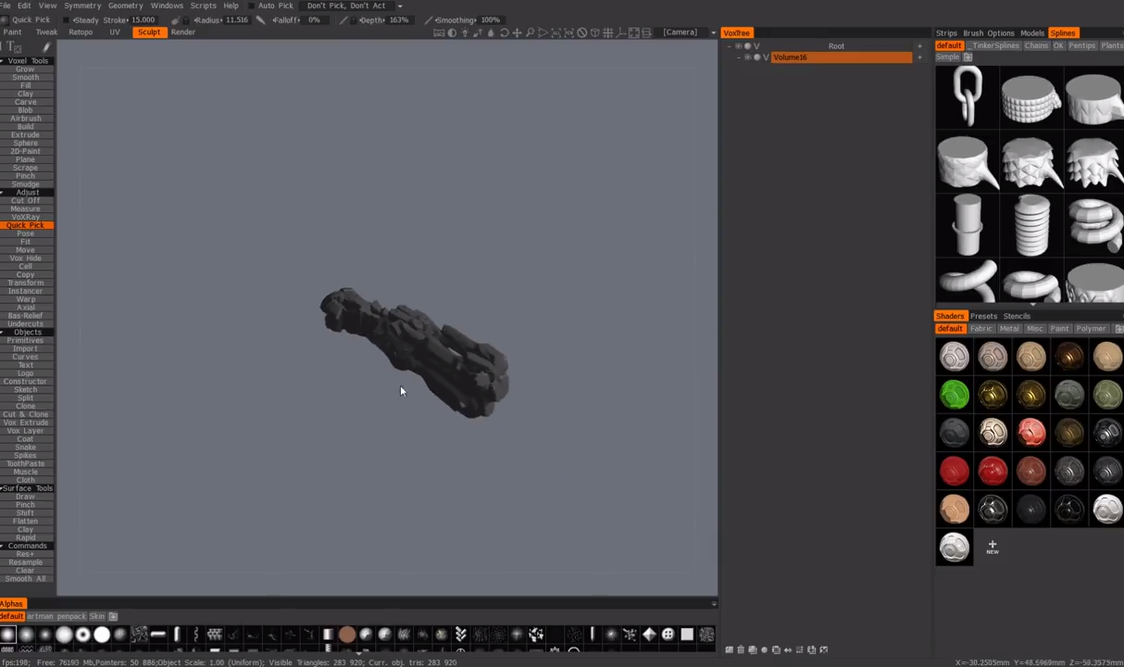
Task: Toggle the Root layer eye icon
Action: pyautogui.click(x=738, y=46)
